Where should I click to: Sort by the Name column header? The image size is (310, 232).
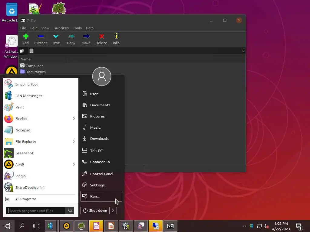click(x=43, y=59)
